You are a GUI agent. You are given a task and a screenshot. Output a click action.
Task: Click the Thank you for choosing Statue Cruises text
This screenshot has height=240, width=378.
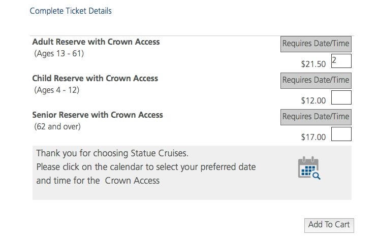coord(112,153)
